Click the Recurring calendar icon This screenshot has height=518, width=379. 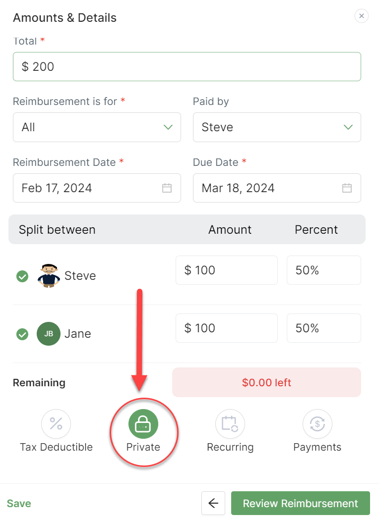(230, 424)
